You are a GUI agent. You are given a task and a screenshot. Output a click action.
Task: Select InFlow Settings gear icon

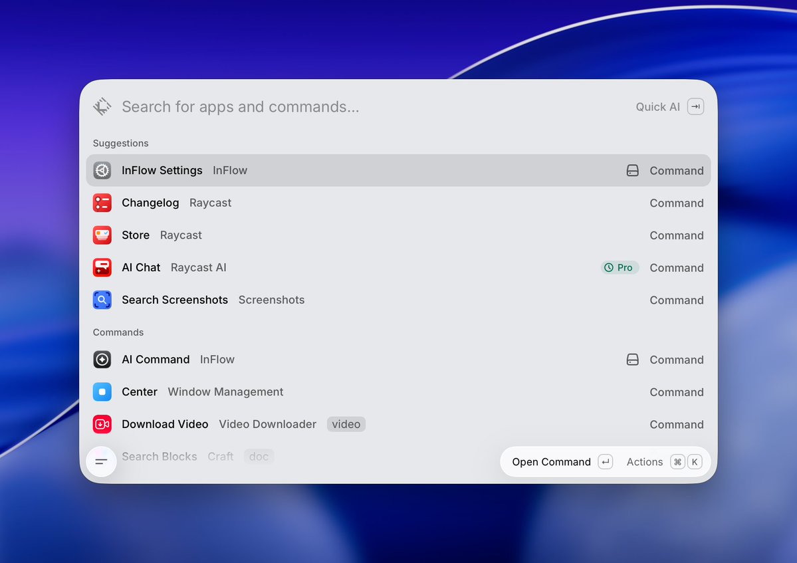point(102,170)
